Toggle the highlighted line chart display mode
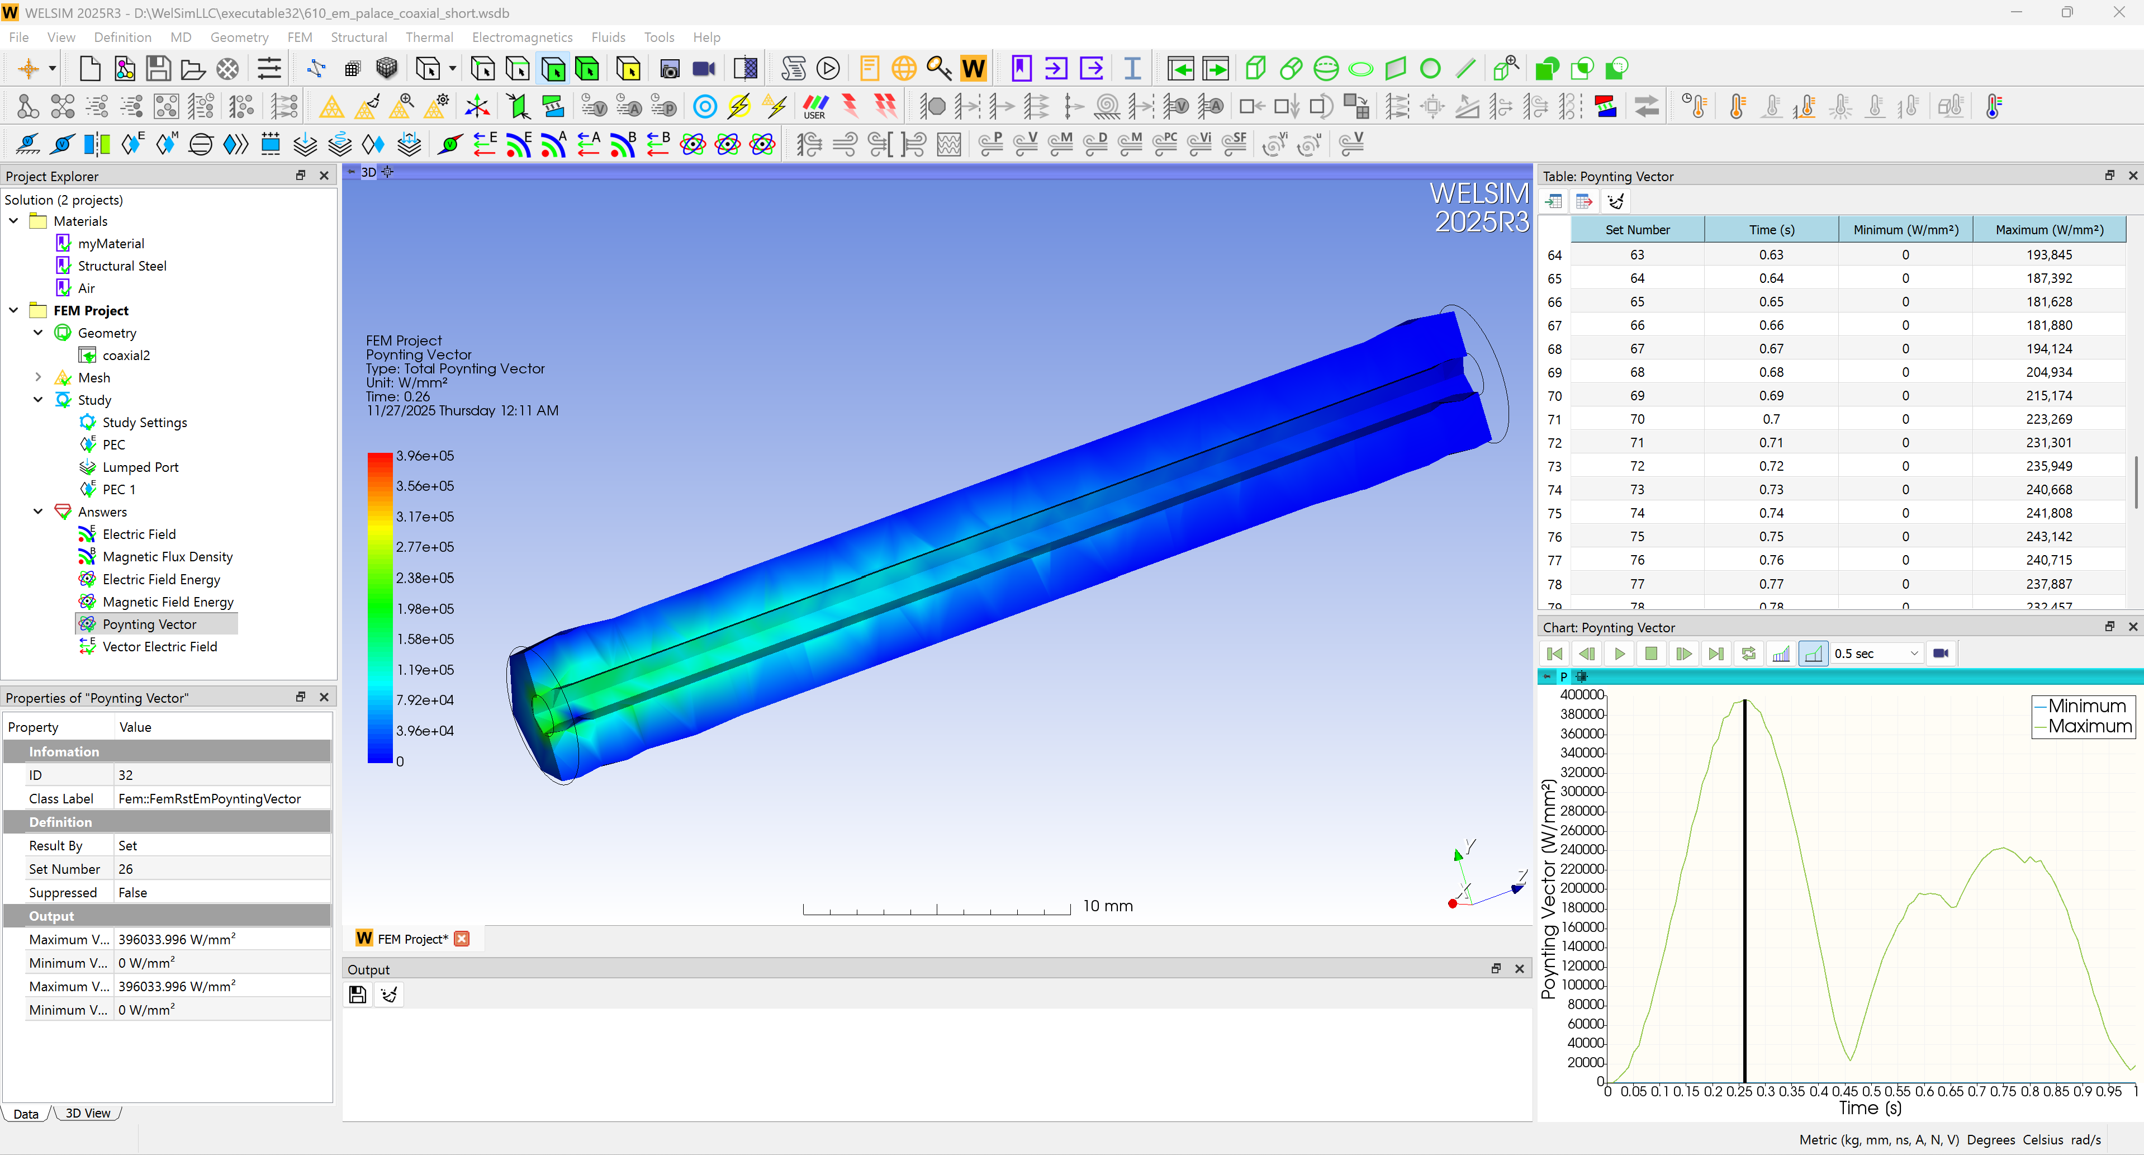The height and width of the screenshot is (1155, 2144). pos(1813,654)
